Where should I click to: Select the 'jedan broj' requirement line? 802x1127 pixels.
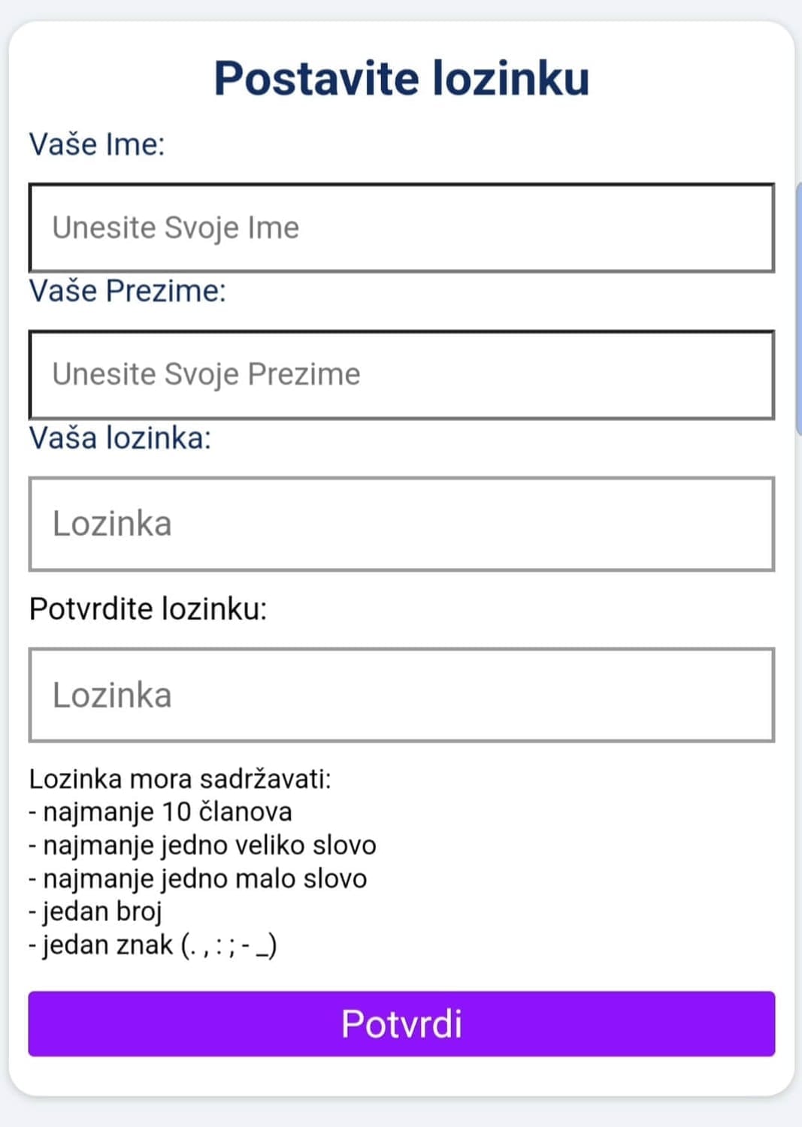[102, 911]
